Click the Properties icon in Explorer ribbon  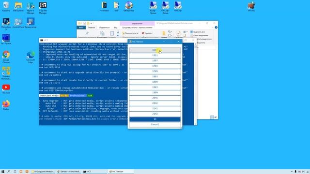tap(178, 33)
